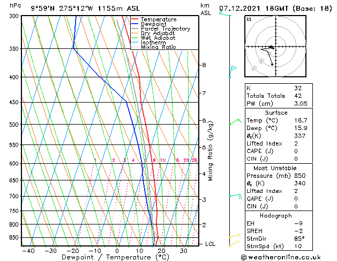The image size is (337, 261).
Task: Click the station coordinates '9°59'N 275°12'W' title
Action: [62, 9]
